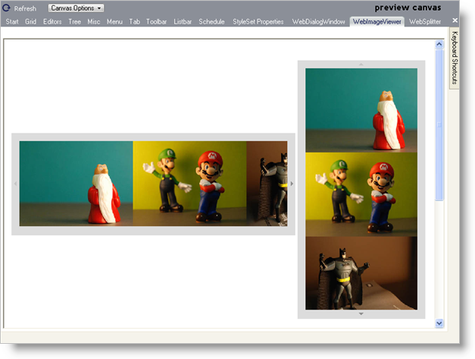Open the Editors tab

coord(52,21)
